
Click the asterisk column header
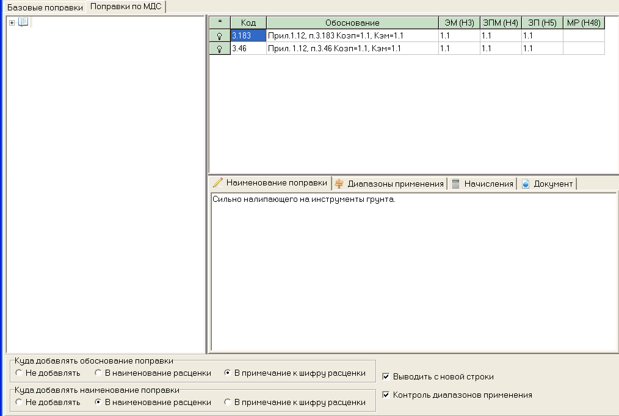click(x=220, y=23)
